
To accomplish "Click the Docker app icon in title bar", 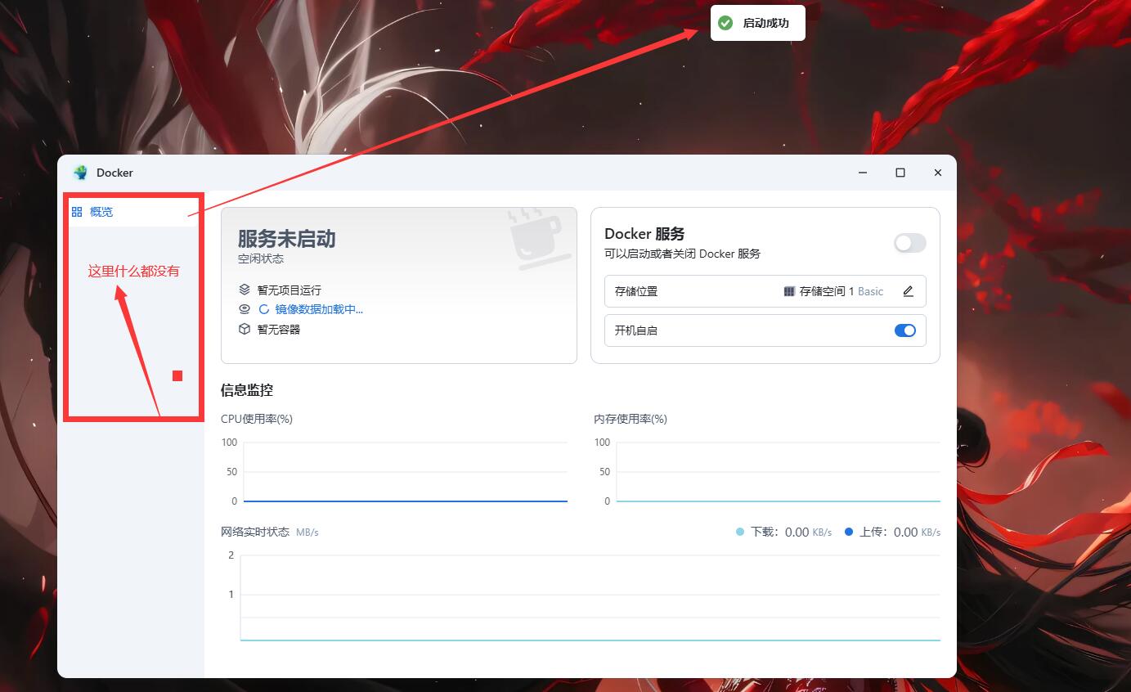I will click(80, 173).
